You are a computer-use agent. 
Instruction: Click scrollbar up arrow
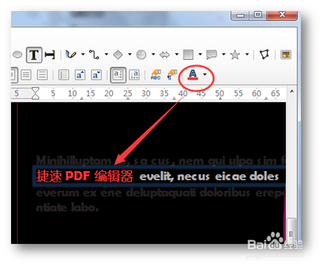pyautogui.click(x=292, y=91)
